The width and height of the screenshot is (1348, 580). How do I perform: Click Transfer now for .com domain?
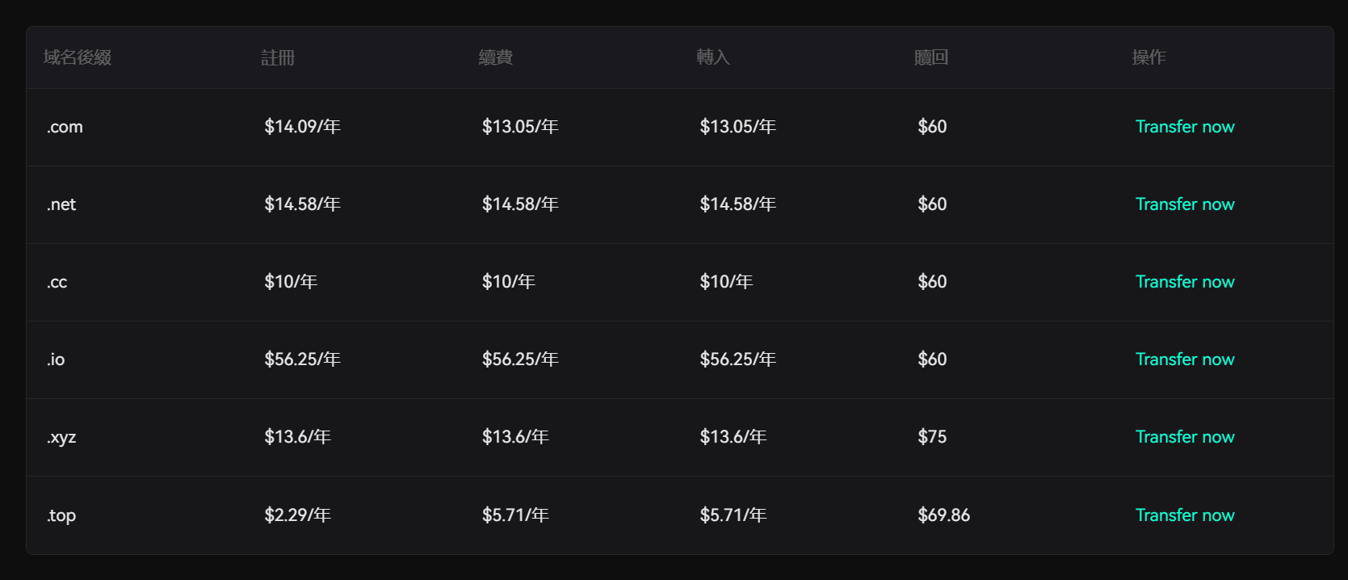(x=1184, y=127)
